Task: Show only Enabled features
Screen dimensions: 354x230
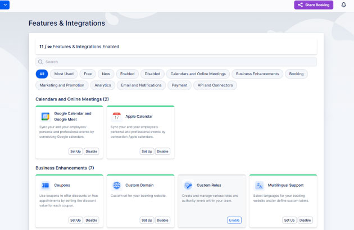Action: (x=128, y=73)
